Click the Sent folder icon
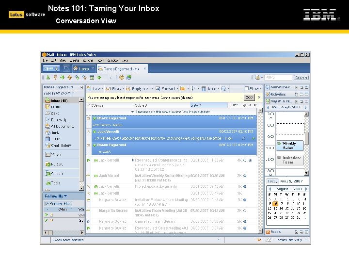Viewport: 349px width, 262px height. pos(48,114)
